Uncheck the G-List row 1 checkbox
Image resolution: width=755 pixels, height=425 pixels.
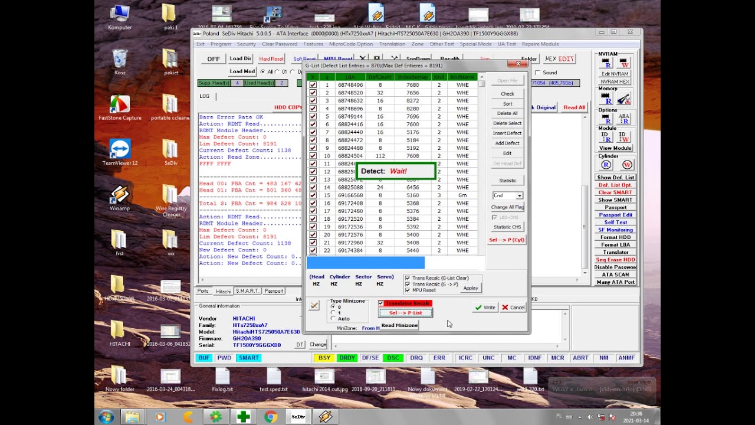pyautogui.click(x=313, y=85)
